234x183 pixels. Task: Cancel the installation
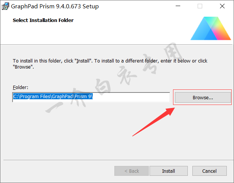click(x=209, y=171)
